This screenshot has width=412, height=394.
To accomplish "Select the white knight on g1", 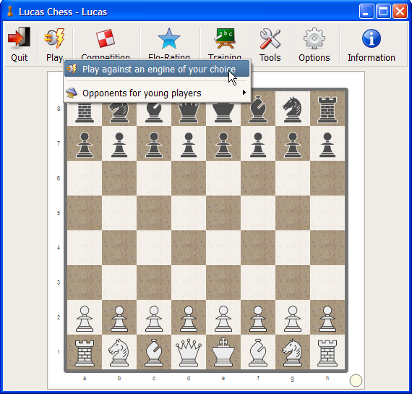I will pos(293,353).
